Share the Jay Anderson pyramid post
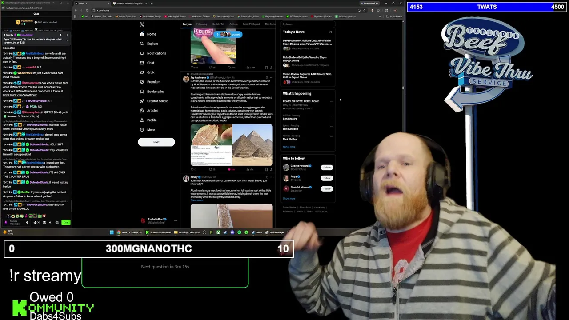Image resolution: width=569 pixels, height=320 pixels. 271,169
